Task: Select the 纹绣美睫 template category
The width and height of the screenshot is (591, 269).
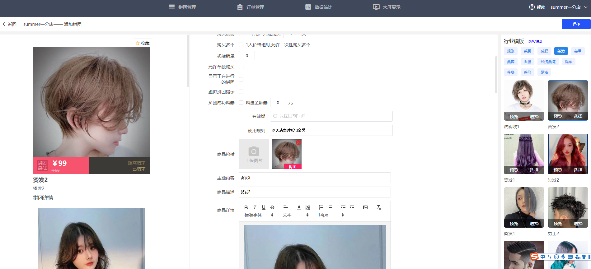Action: (x=548, y=62)
